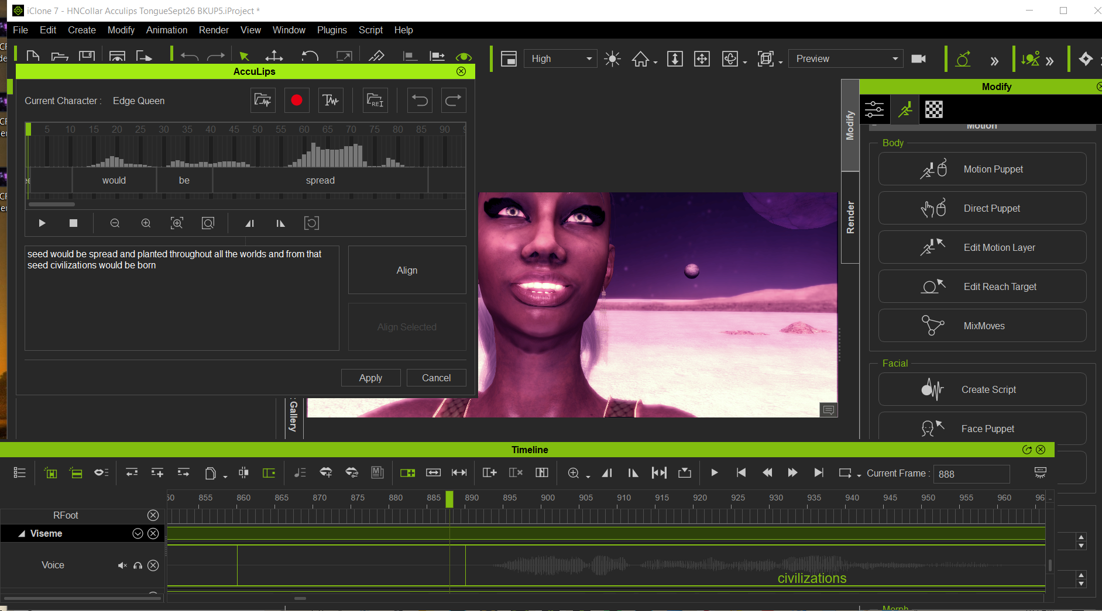Open the Animation menu

(x=167, y=30)
